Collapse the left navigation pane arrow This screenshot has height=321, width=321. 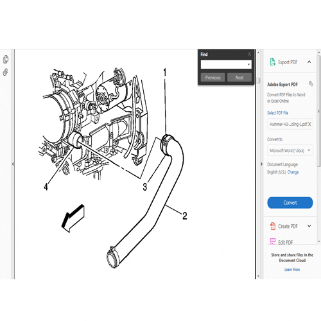[x=13, y=164]
